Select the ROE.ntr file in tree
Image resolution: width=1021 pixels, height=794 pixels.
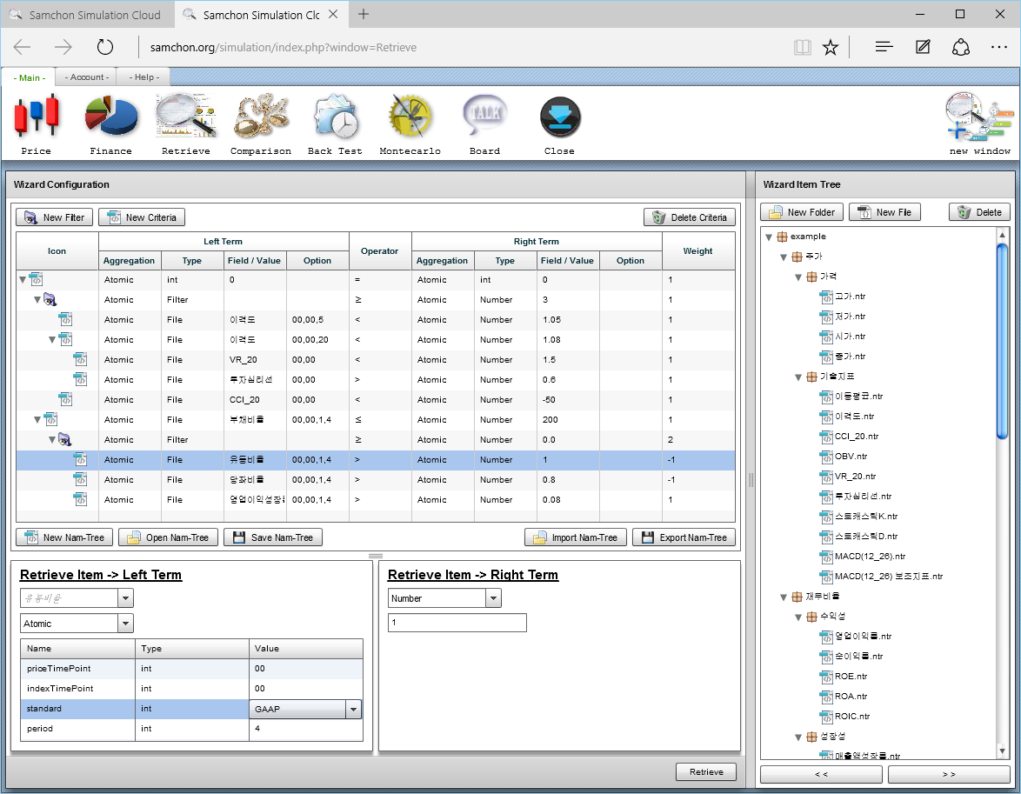(x=851, y=677)
